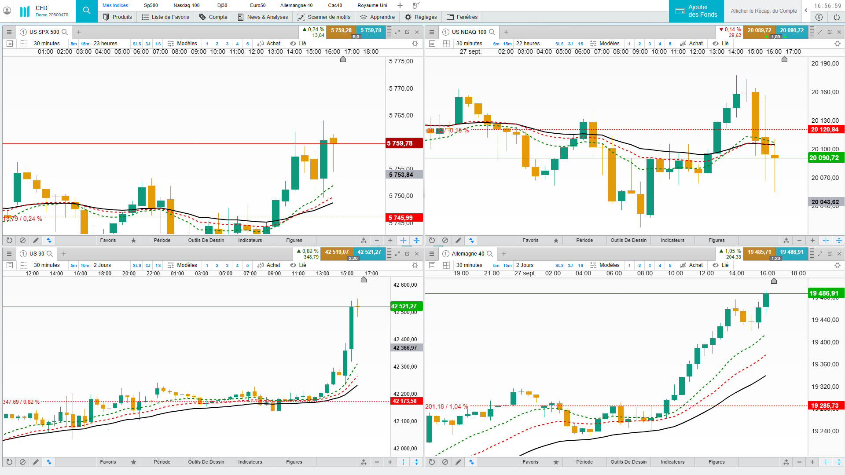Click the Ajouter des Fonds button
845x475 pixels.
pyautogui.click(x=696, y=11)
